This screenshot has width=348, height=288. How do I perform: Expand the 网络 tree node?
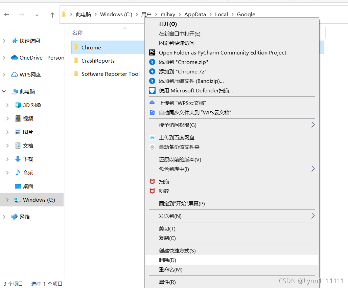[x=4, y=217]
